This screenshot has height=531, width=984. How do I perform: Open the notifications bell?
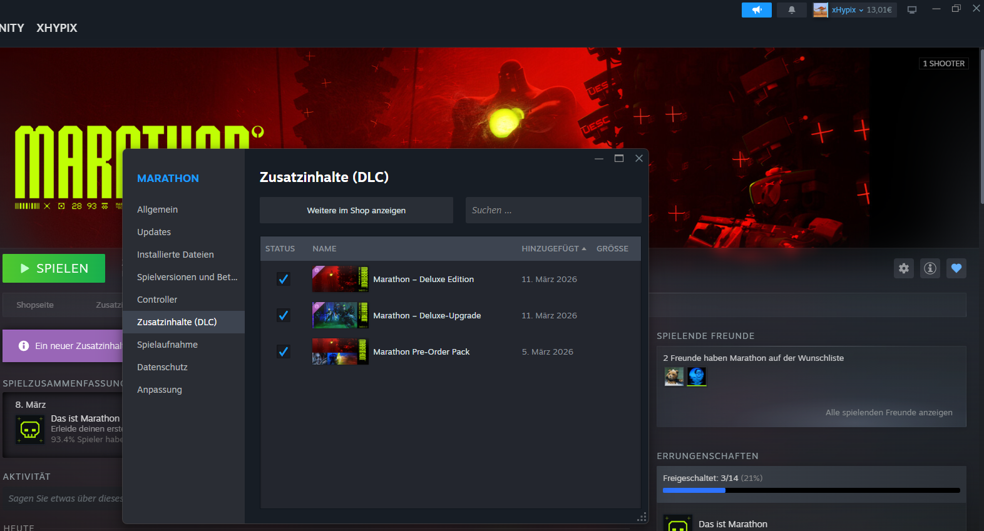coord(791,10)
